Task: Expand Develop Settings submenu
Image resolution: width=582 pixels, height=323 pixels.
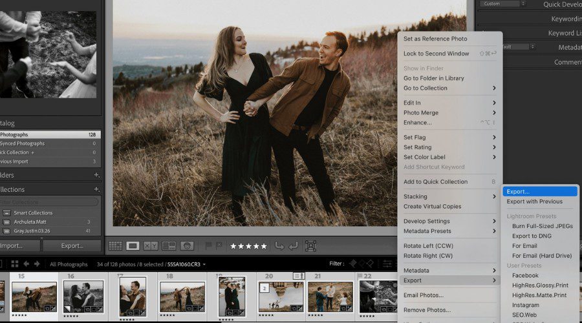Action: (450, 221)
